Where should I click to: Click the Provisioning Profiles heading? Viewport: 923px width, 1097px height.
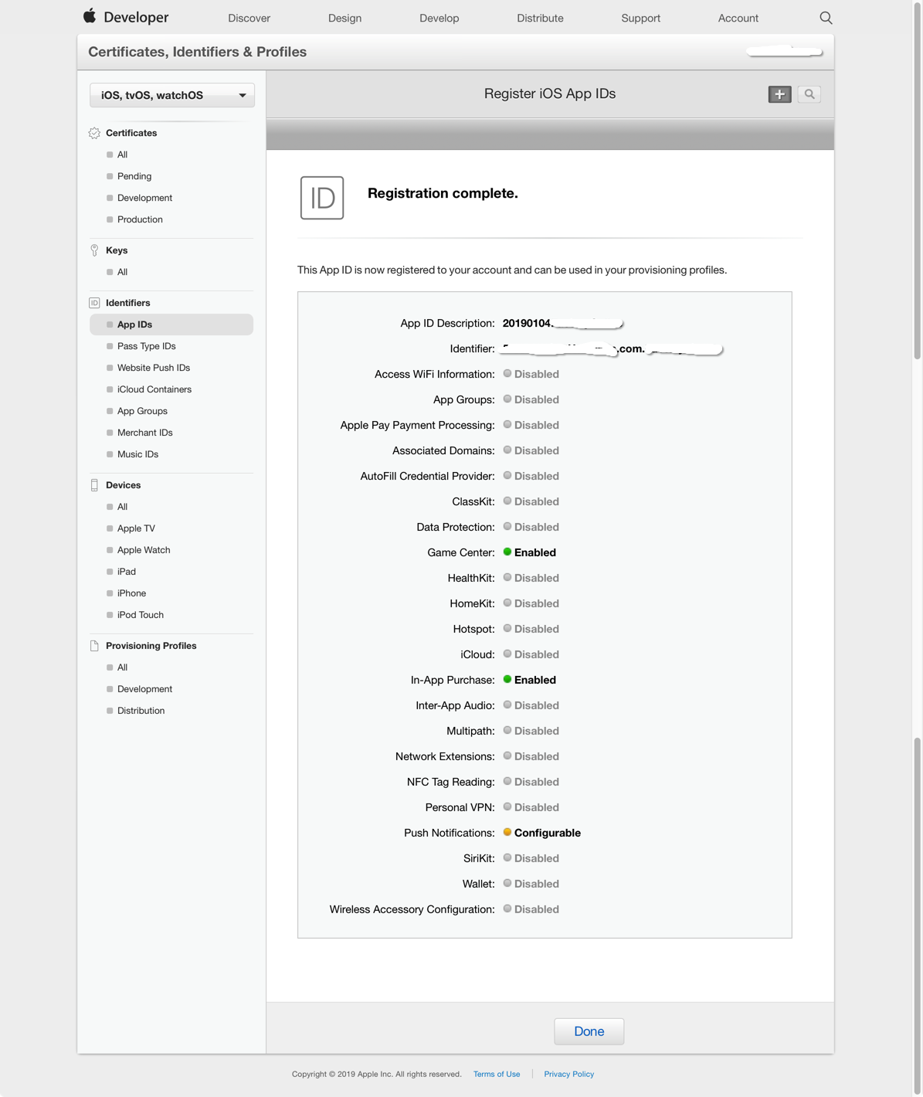point(151,646)
